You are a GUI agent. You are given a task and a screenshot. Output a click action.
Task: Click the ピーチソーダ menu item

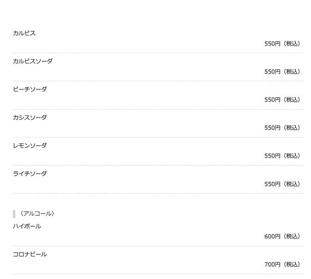30,89
